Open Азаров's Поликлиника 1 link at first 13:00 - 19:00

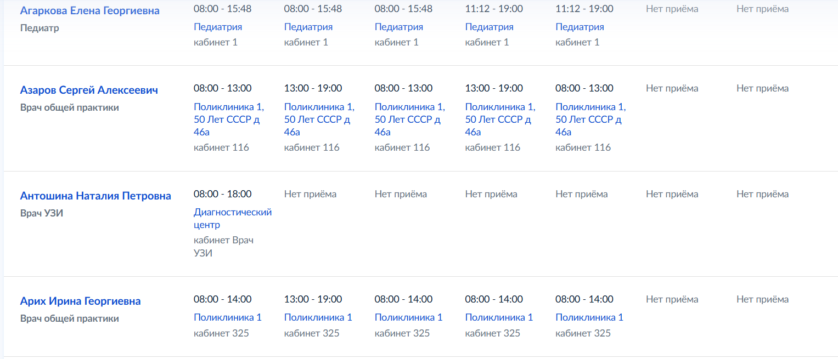[x=319, y=119]
